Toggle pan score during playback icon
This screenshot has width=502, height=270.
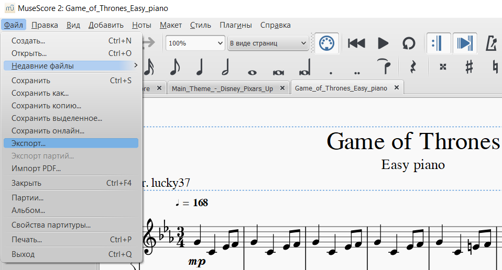465,43
